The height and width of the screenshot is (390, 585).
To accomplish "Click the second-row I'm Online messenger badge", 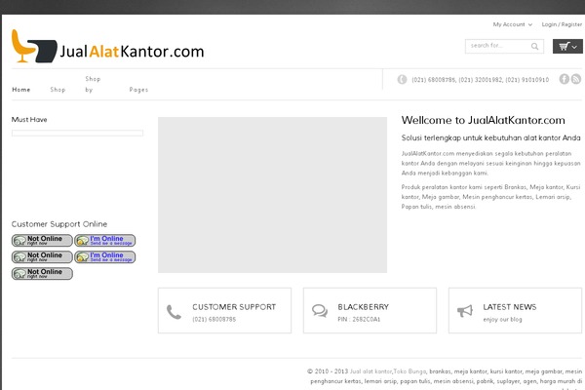I will pos(105,256).
